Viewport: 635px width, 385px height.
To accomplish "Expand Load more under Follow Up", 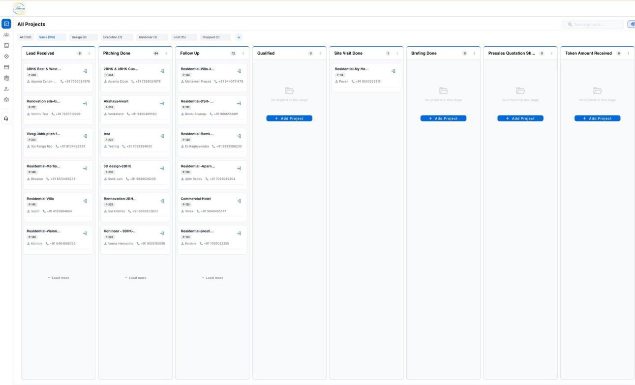I will click(x=212, y=278).
